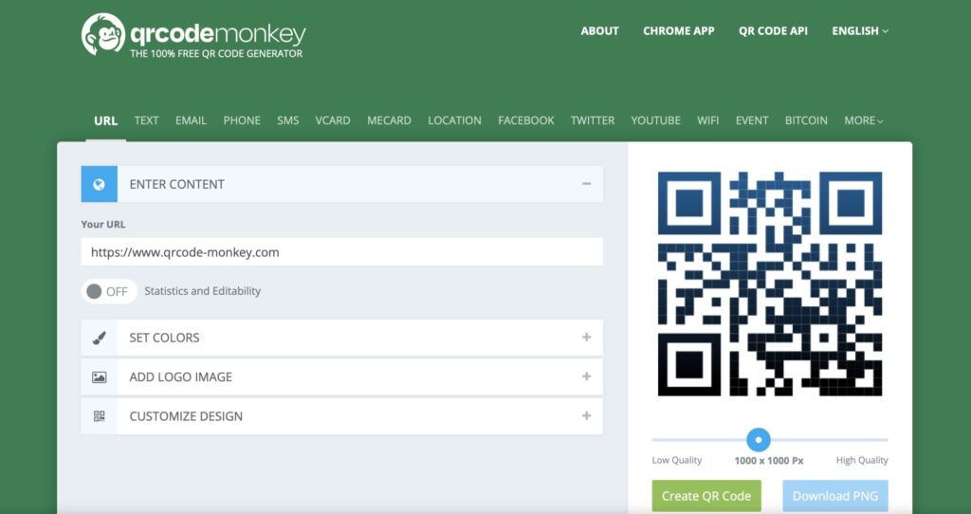971x514 pixels.
Task: Click the globe icon beside Enter Content
Action: point(99,184)
